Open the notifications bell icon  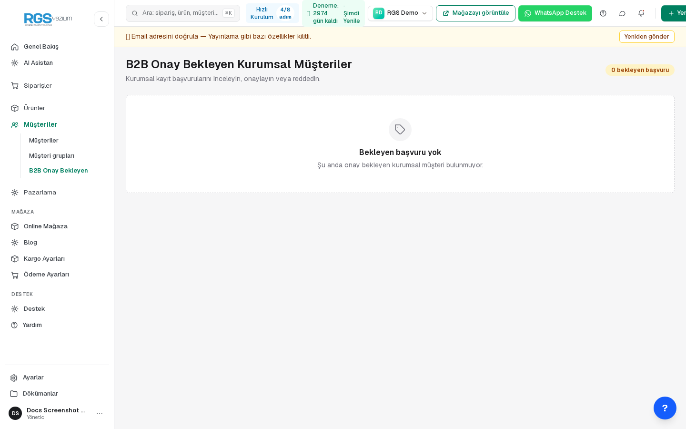(641, 13)
